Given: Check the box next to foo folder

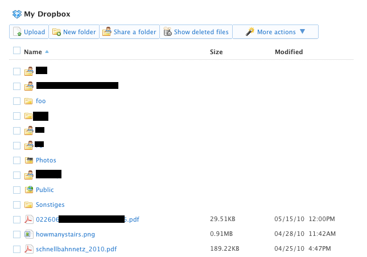Looking at the screenshot, I should pyautogui.click(x=17, y=101).
